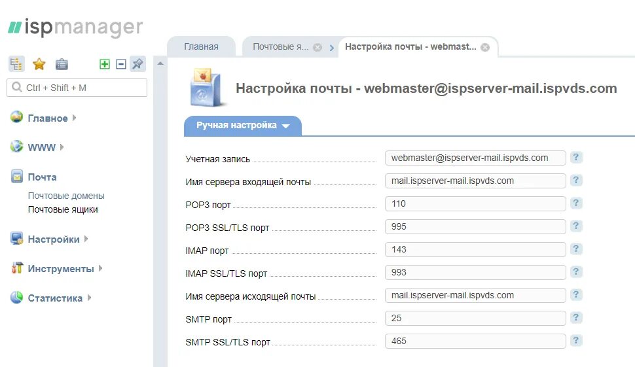Click the IMAP порт label

click(207, 251)
